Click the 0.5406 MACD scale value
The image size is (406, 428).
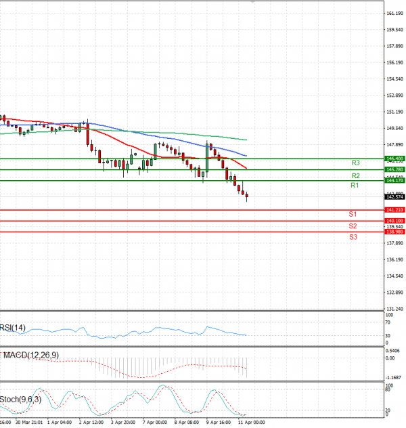[x=392, y=351]
